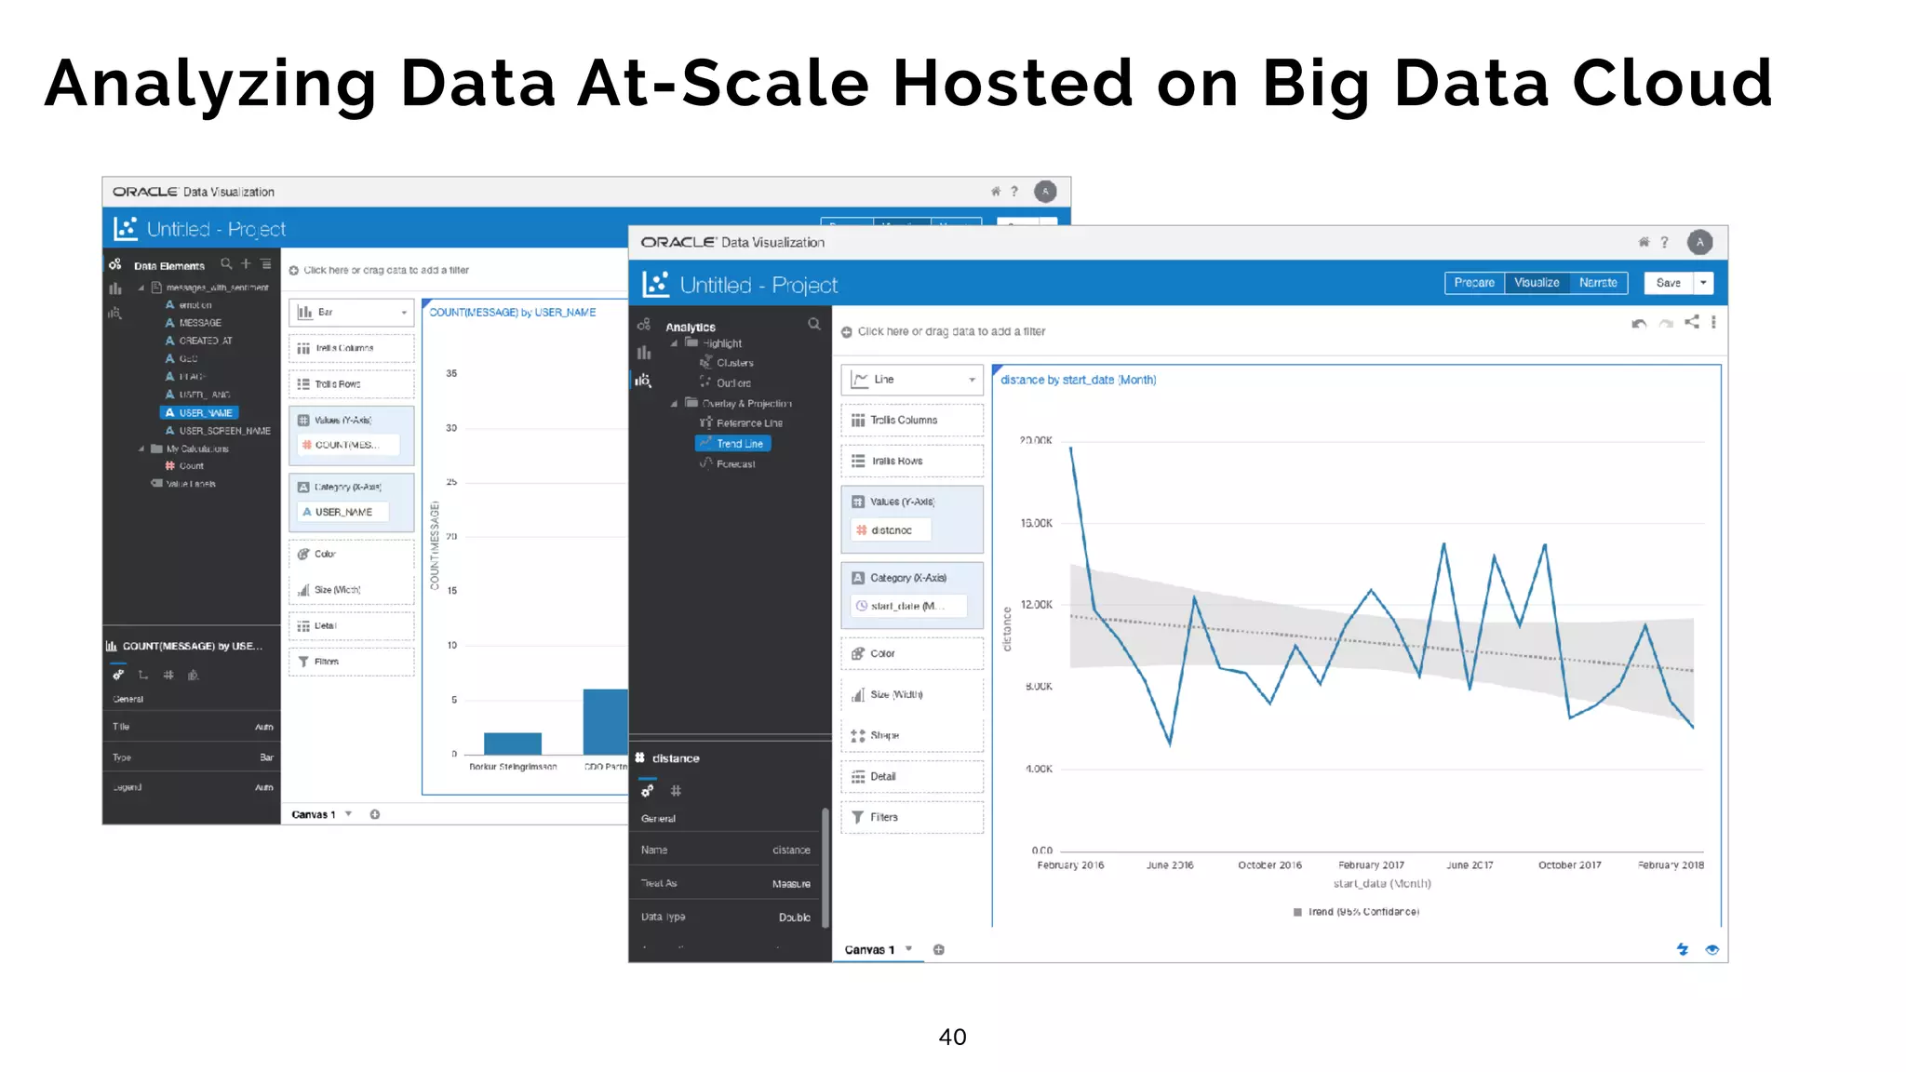The height and width of the screenshot is (1072, 1906).
Task: Open the home icon in front window header
Action: coord(1644,242)
